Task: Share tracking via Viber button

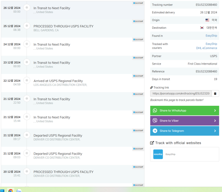Action: tap(185, 121)
